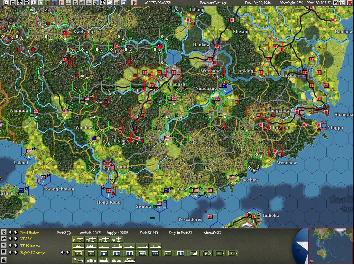Select the FP floatplane aircraft filter
The height and width of the screenshot is (265, 354).
coord(117,239)
